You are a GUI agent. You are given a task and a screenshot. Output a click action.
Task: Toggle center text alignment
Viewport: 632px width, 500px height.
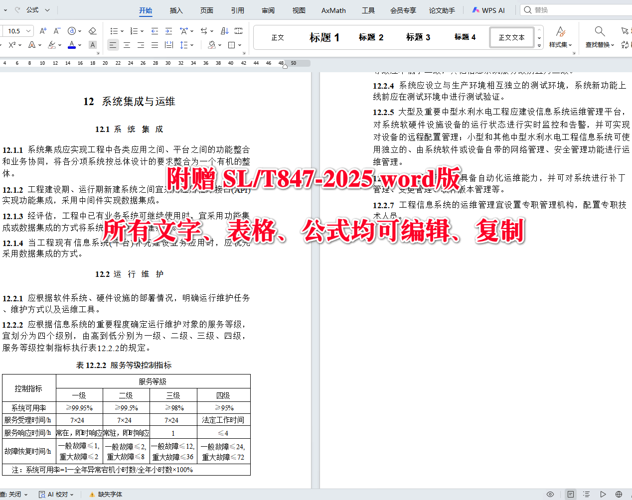[x=127, y=45]
